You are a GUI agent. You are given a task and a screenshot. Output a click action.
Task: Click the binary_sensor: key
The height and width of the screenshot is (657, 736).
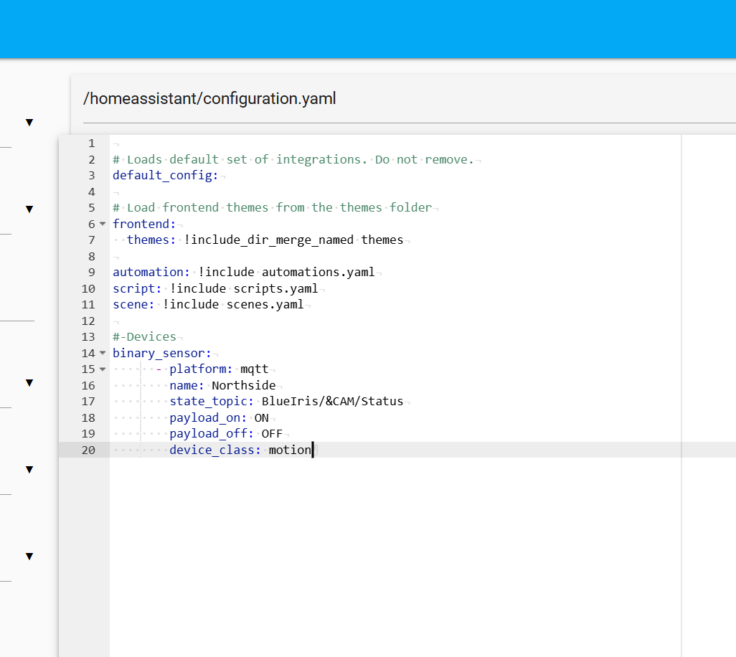click(162, 353)
